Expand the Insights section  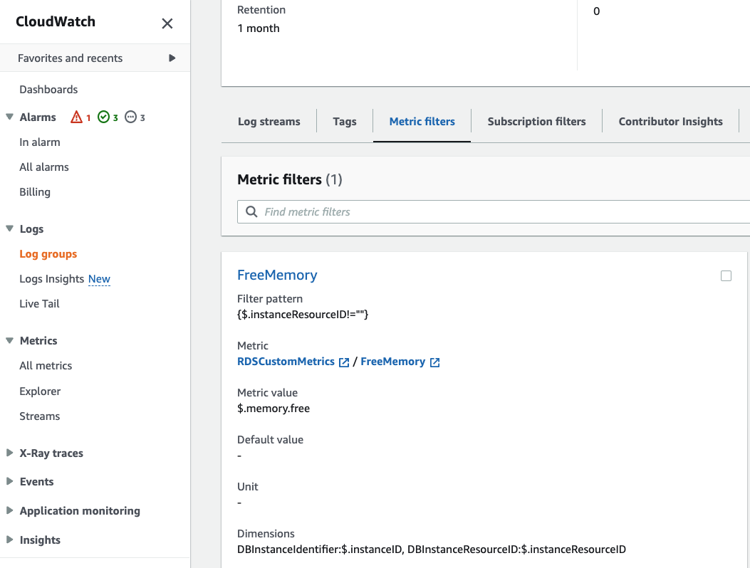pos(9,540)
